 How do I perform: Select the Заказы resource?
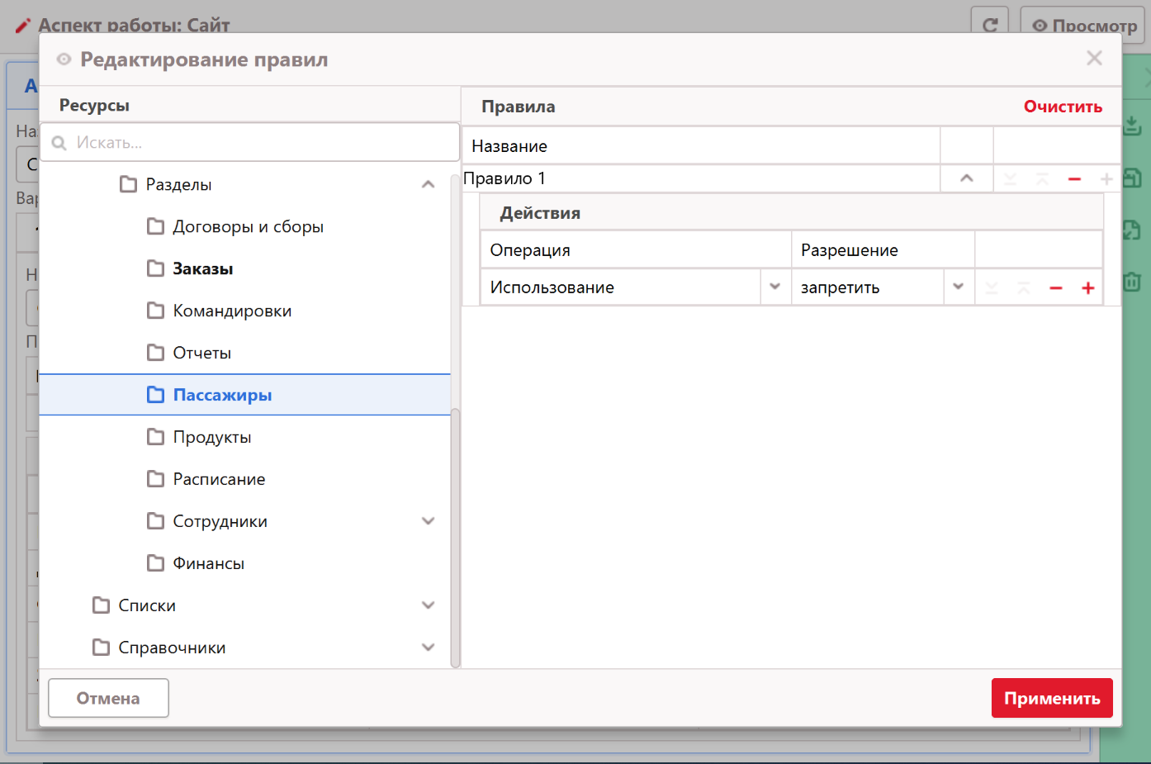[x=202, y=269]
